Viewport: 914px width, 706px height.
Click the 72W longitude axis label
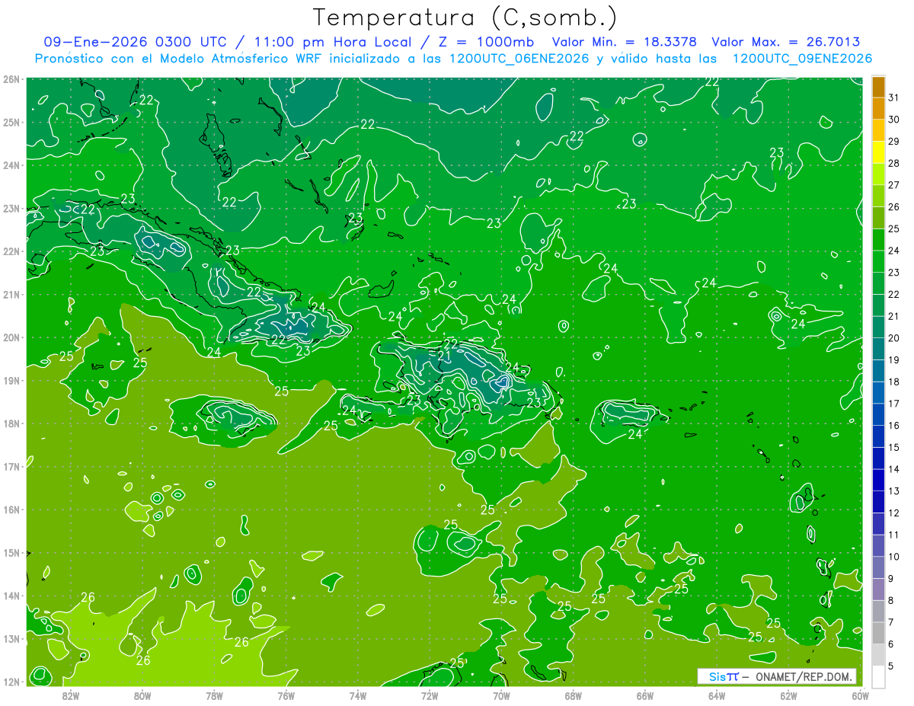(x=430, y=695)
